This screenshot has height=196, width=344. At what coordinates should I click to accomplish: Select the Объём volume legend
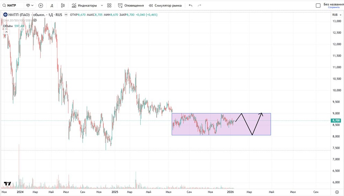[x=8, y=26]
